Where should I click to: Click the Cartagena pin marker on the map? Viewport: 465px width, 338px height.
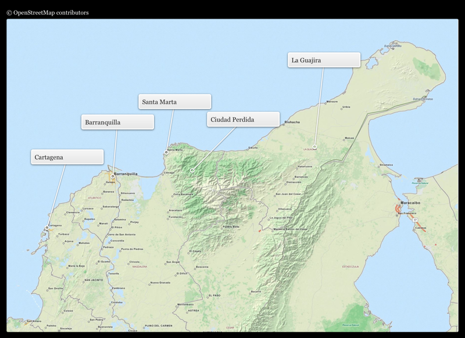(47, 228)
